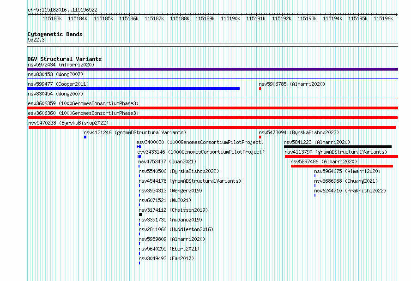Click nsv4544178 gnomADStructuralVariants label
Screen dimensions: 411x281
coord(190,181)
